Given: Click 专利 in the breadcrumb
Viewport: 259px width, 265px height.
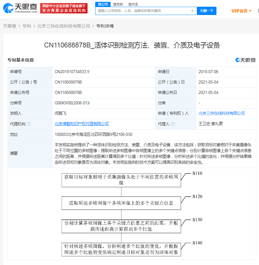Looking at the screenshot, I should pos(25,26).
